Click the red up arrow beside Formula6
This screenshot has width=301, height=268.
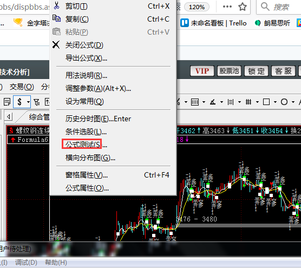13,140
